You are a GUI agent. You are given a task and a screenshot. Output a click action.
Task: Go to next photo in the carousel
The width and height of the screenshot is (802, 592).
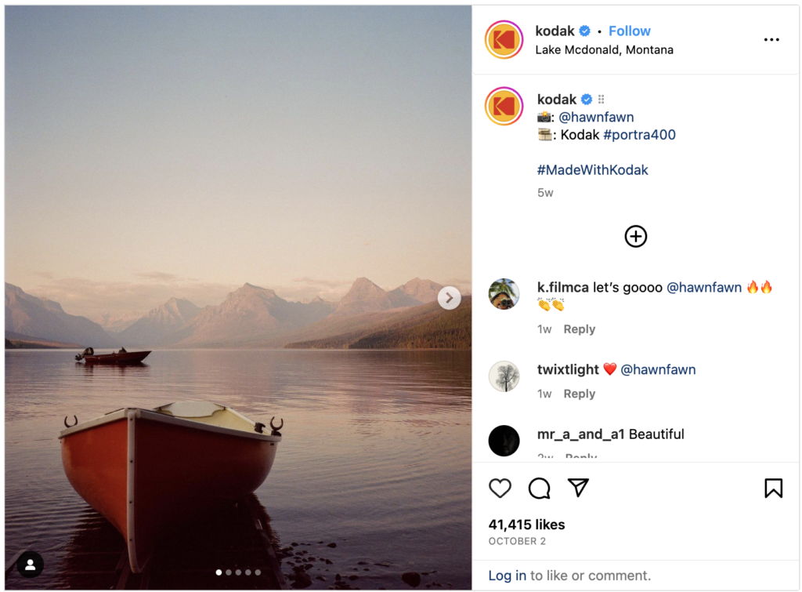(449, 298)
